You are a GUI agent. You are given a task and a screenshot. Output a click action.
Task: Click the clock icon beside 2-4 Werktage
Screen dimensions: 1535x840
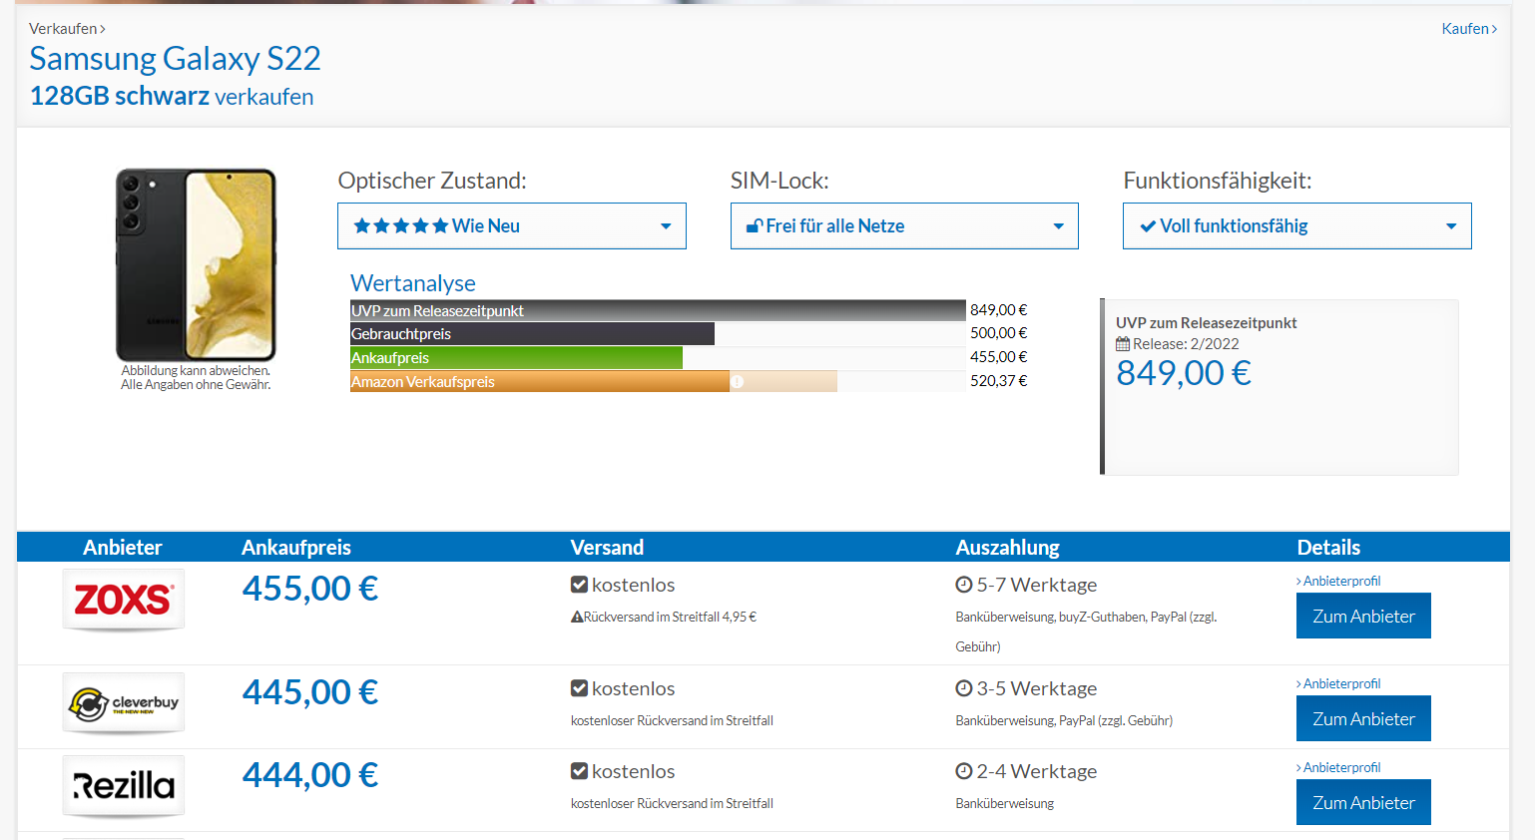963,771
